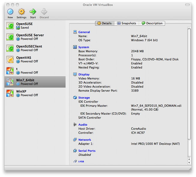Click the Intel PRO/1000 MT Desktop (NAT) value
Screen dimensions: 196x177
click(155, 144)
